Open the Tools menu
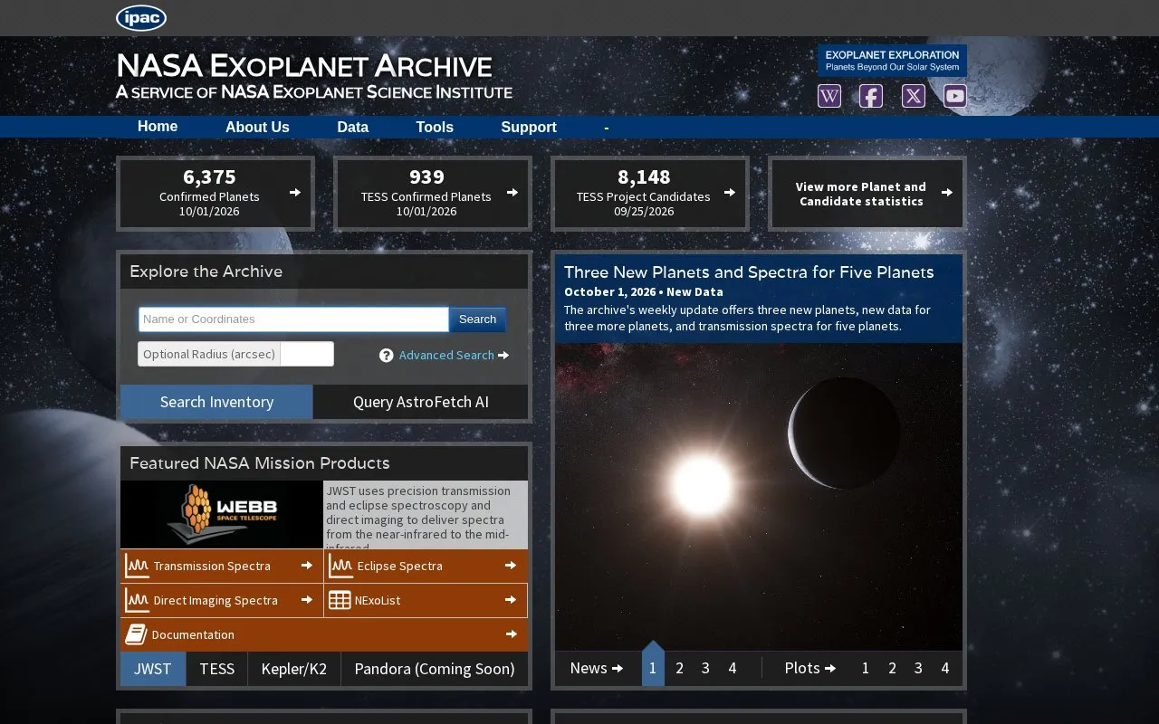Screen dimensions: 1159x724 coord(435,128)
